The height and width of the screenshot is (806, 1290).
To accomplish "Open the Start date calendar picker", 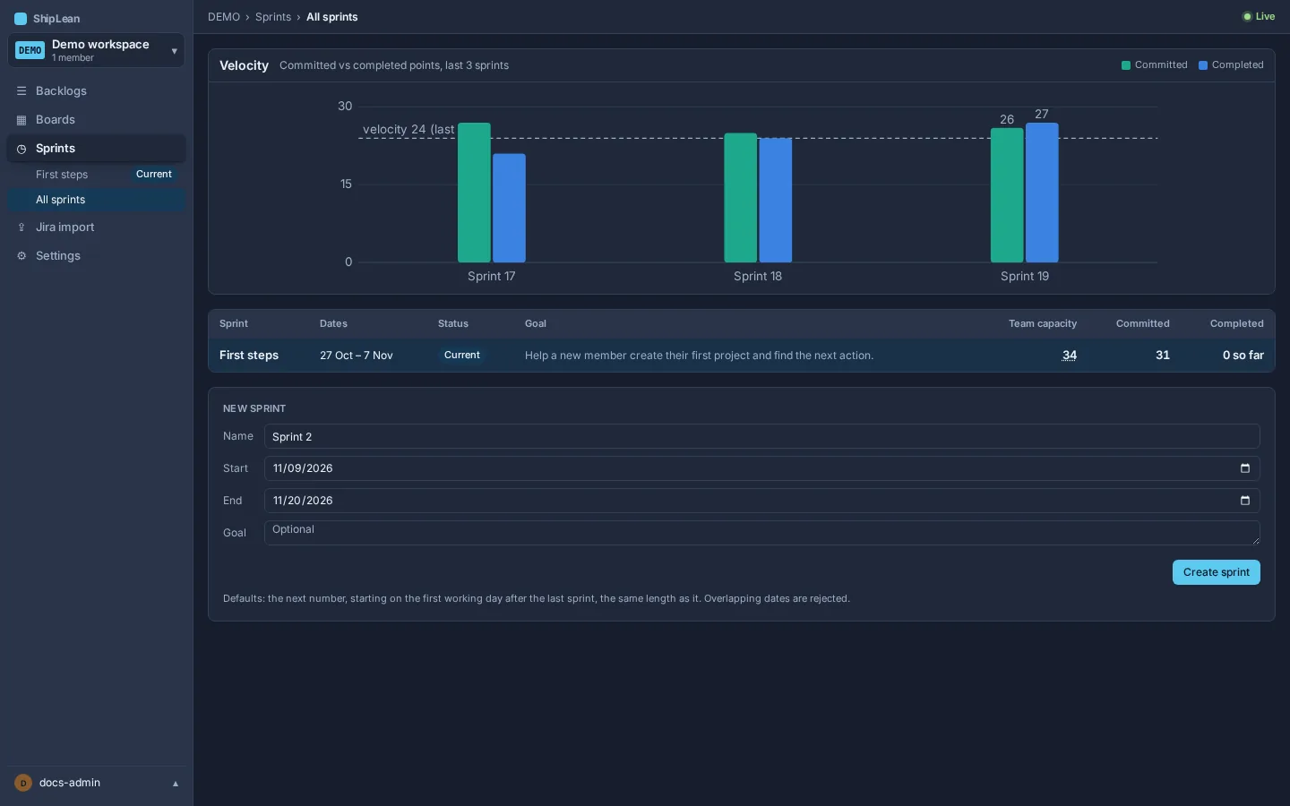I will tap(1244, 468).
